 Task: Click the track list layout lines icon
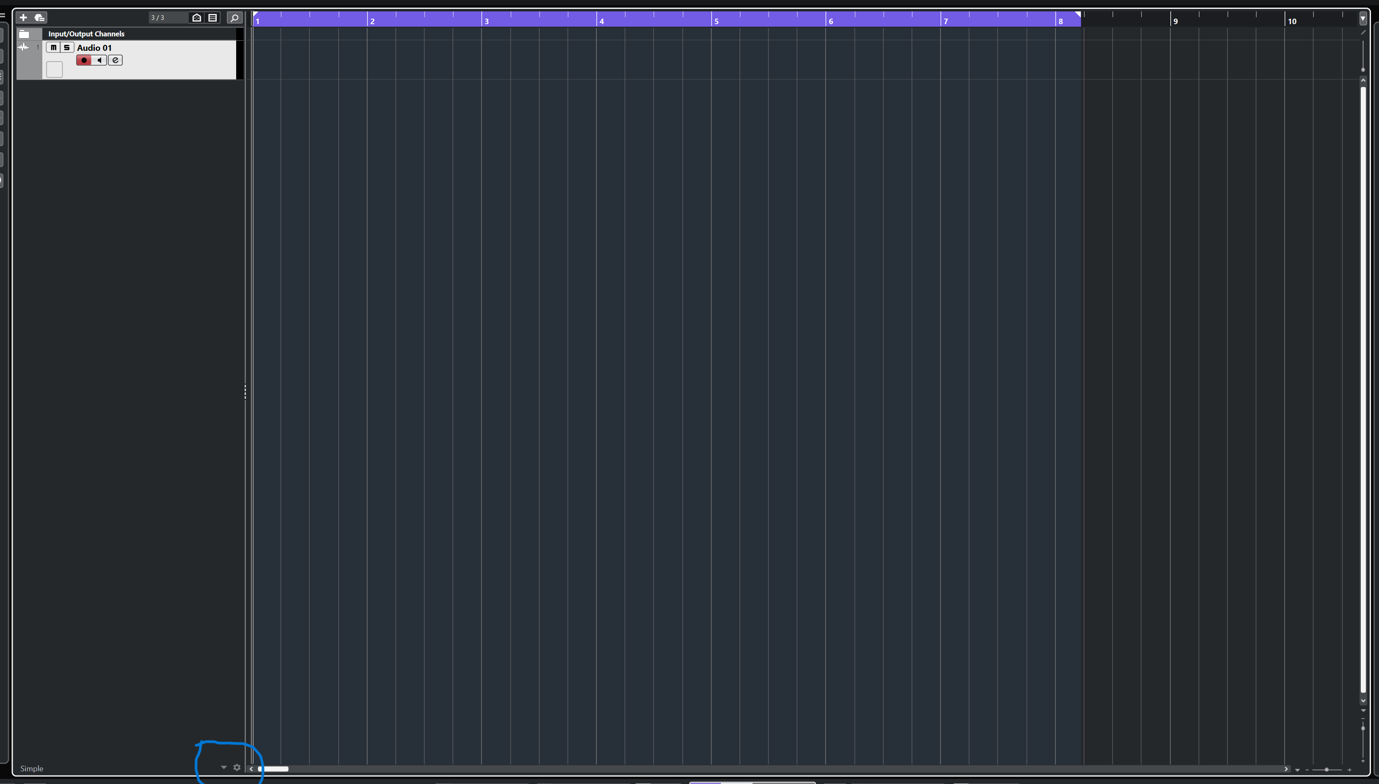(x=213, y=18)
